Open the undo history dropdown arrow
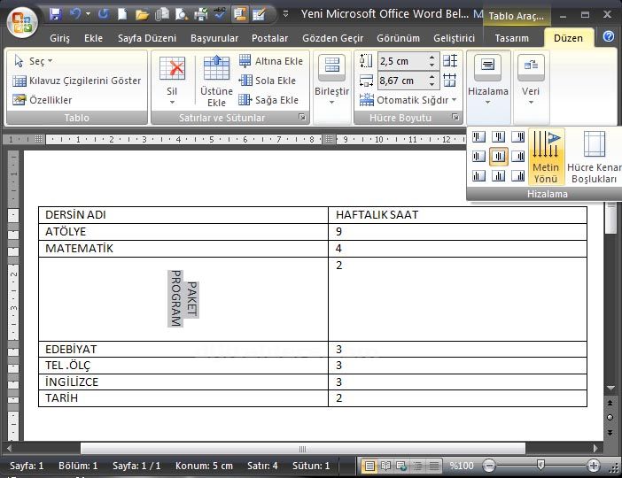Screen dimensions: 622x478 (x=88, y=14)
